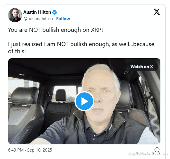Open the tweet info circle icon
This screenshot has width=170, height=159.
coord(157,150)
